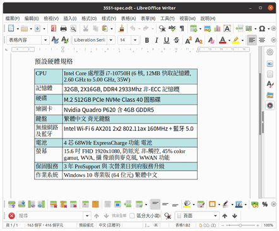Viewport: 279px width, 231px height.
Task: Open 編輯(E) menu
Action: (x=32, y=18)
